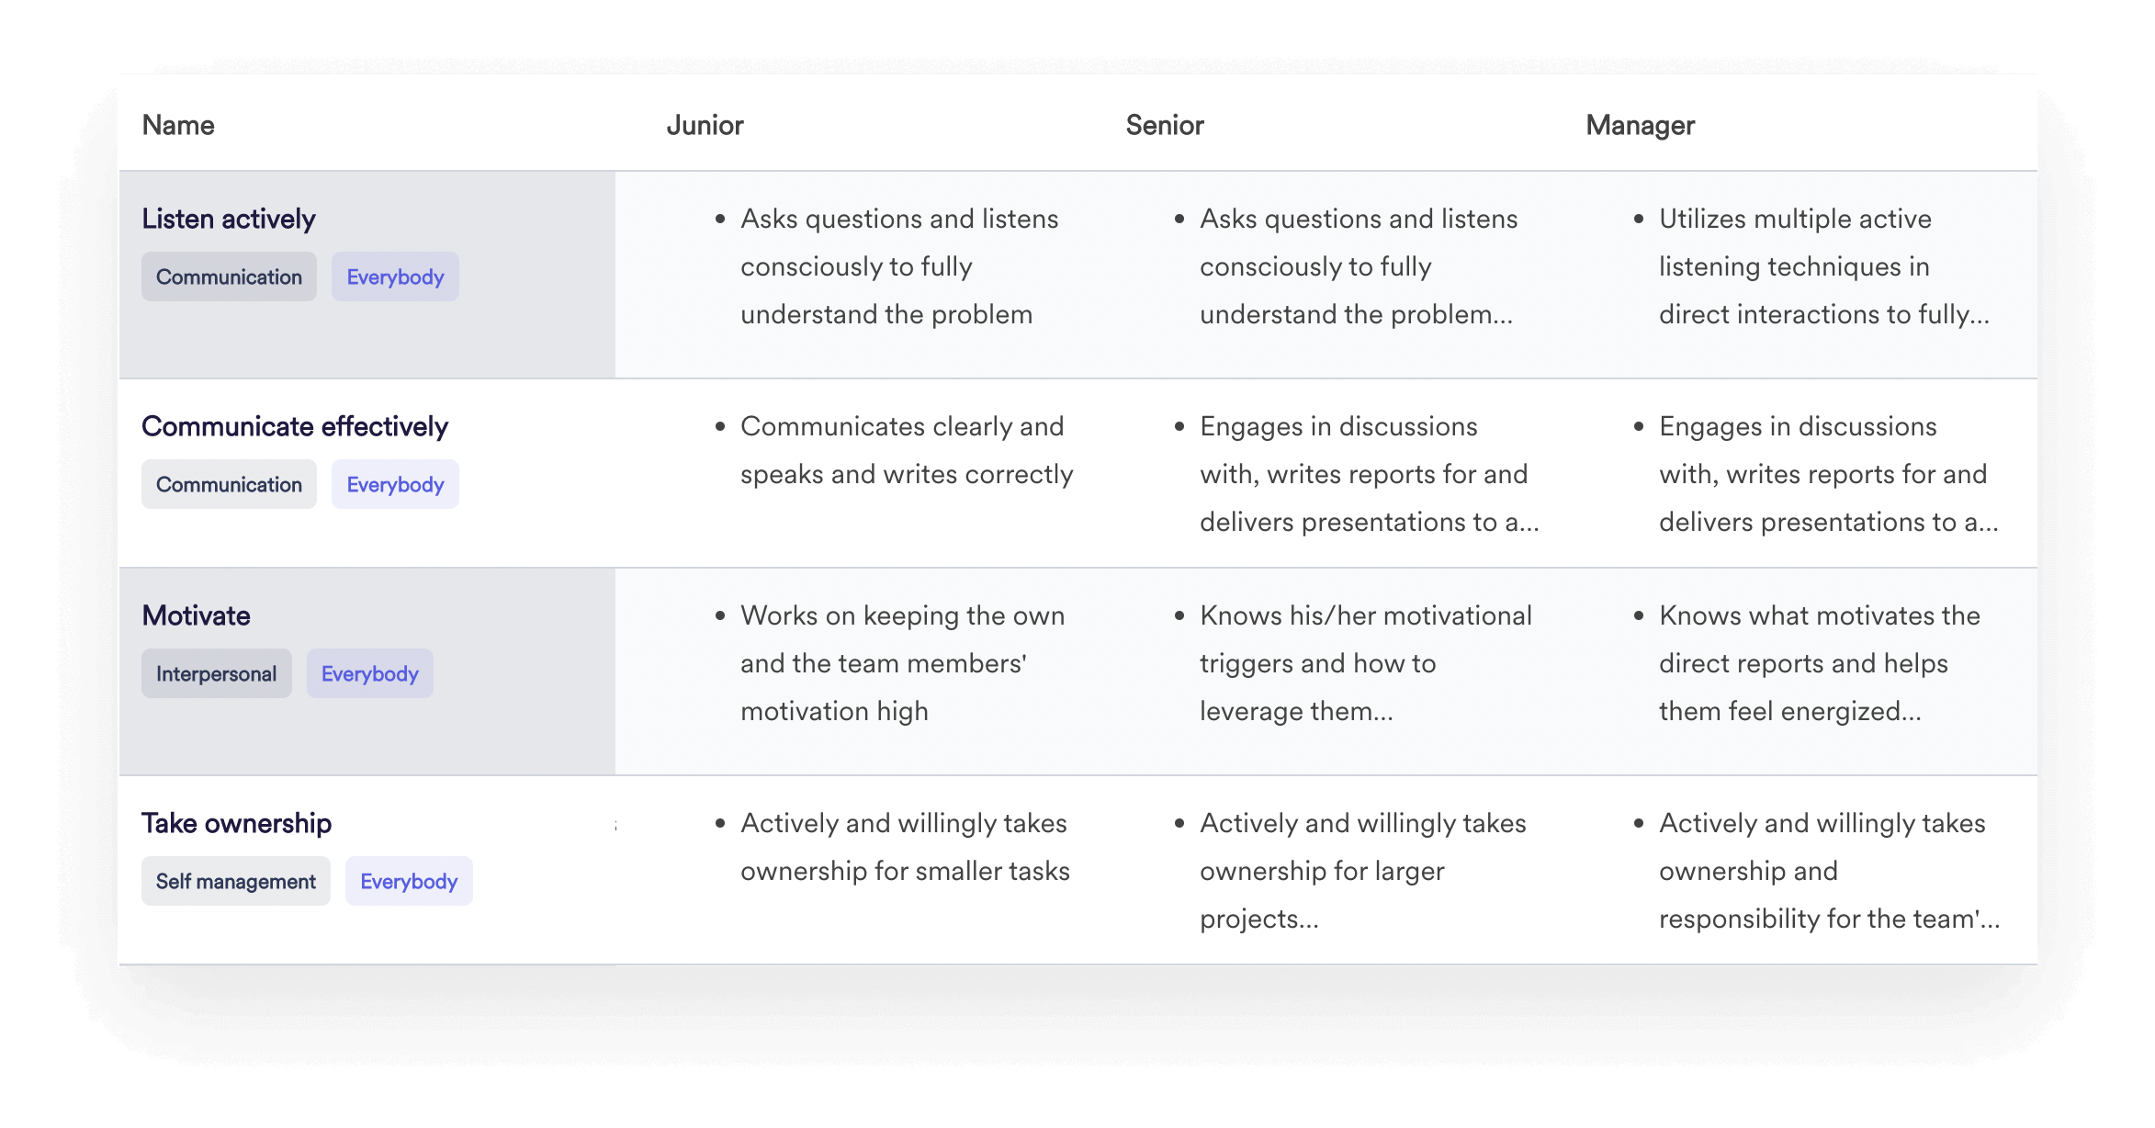The width and height of the screenshot is (2155, 1128).
Task: Click the Junior column header
Action: tap(705, 124)
